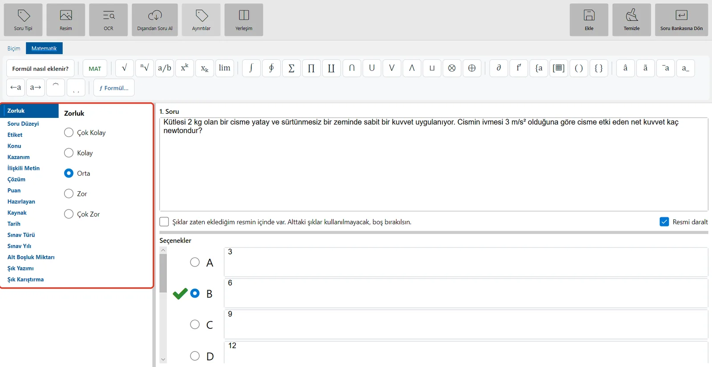This screenshot has width=712, height=367.
Task: Click the Resim image button
Action: point(66,20)
